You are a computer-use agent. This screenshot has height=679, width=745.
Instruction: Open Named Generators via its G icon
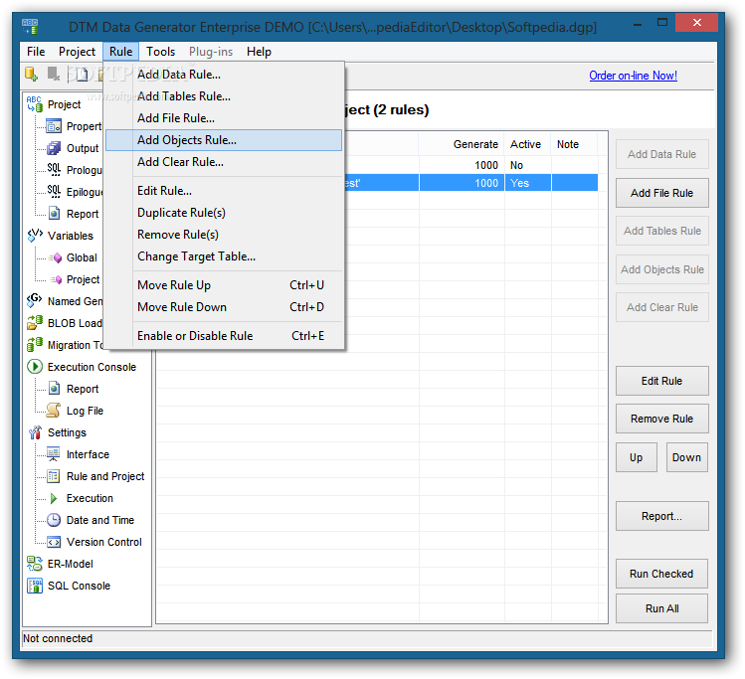point(34,300)
